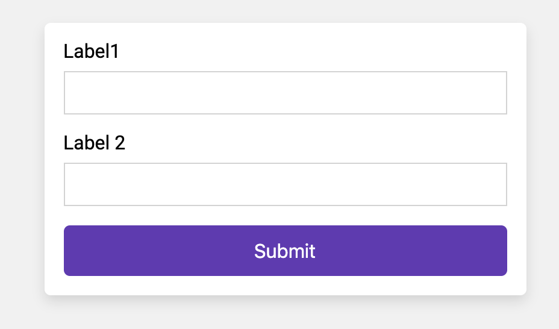
Task: Click the label above the second field
Action: coord(95,143)
